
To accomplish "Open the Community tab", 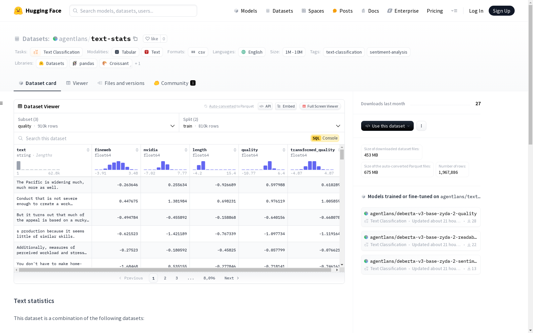I will point(175,83).
